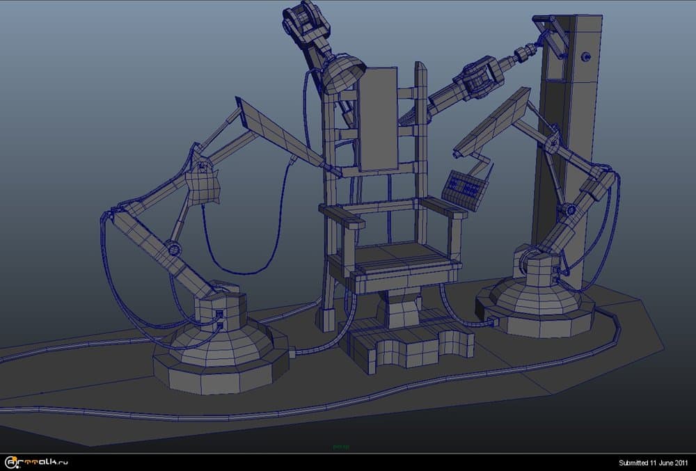Select the chair's left armrest
The height and width of the screenshot is (471, 696).
coord(341,215)
